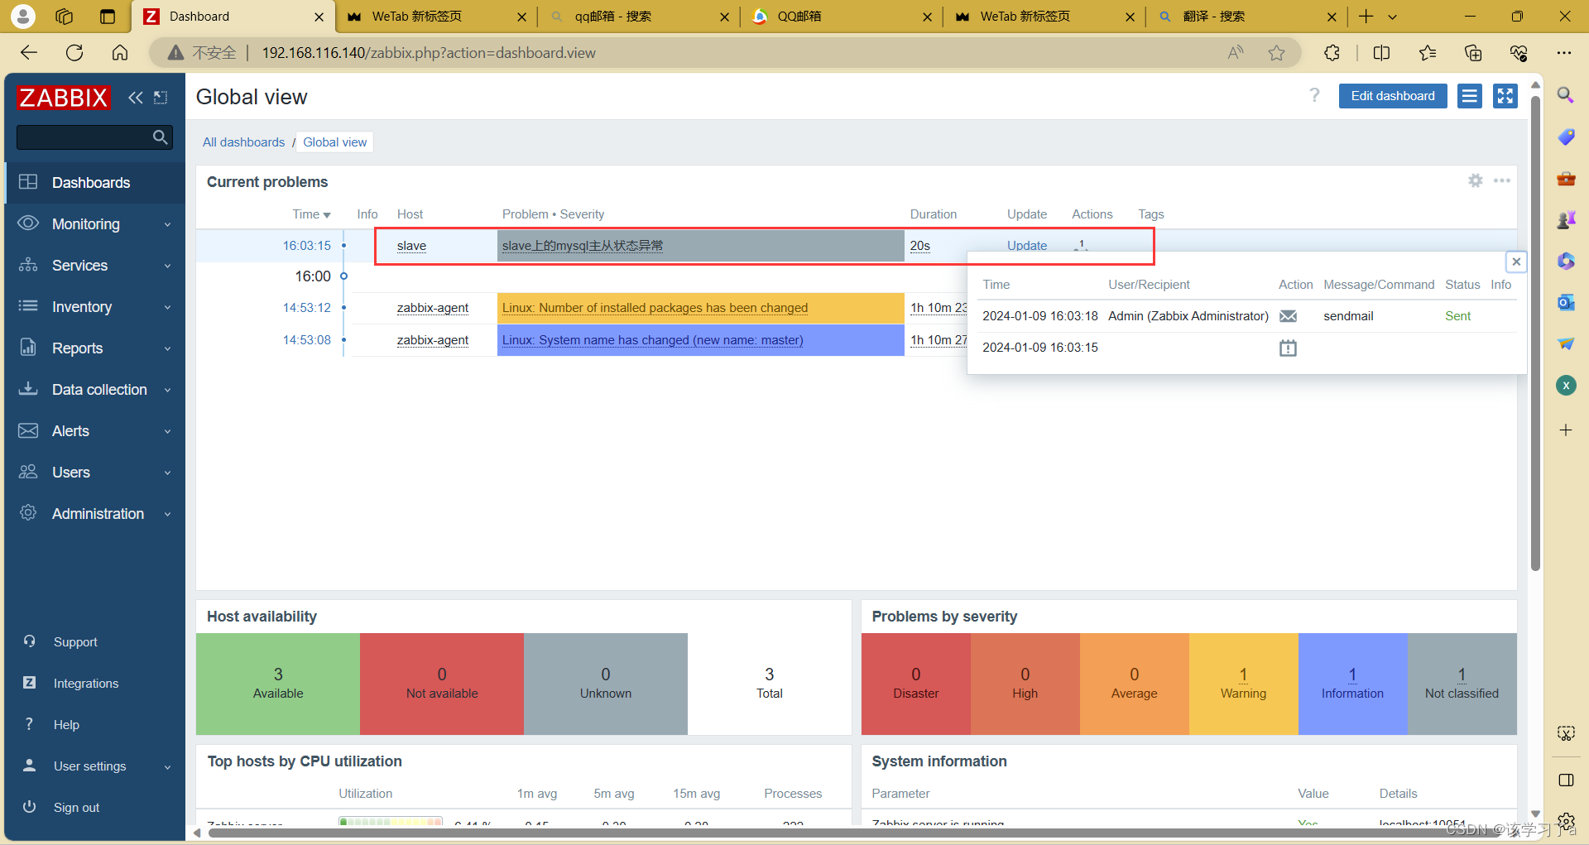Image resolution: width=1589 pixels, height=845 pixels.
Task: Open Number of installed packages problem link
Action: 655,308
